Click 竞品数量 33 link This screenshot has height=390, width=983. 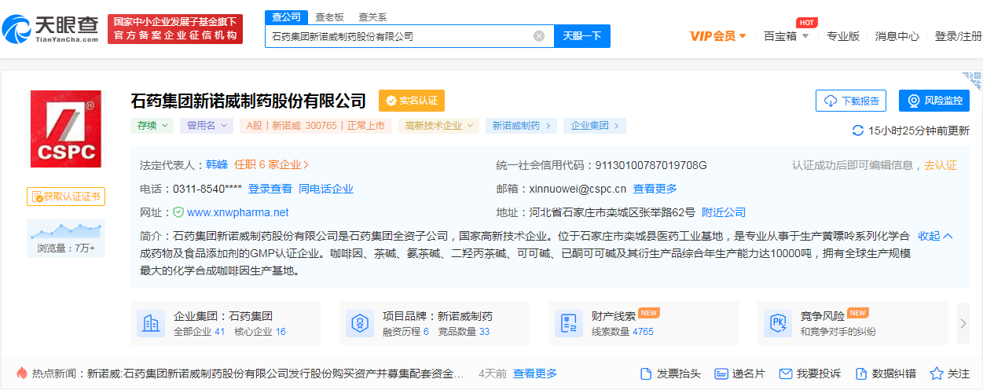pyautogui.click(x=464, y=332)
